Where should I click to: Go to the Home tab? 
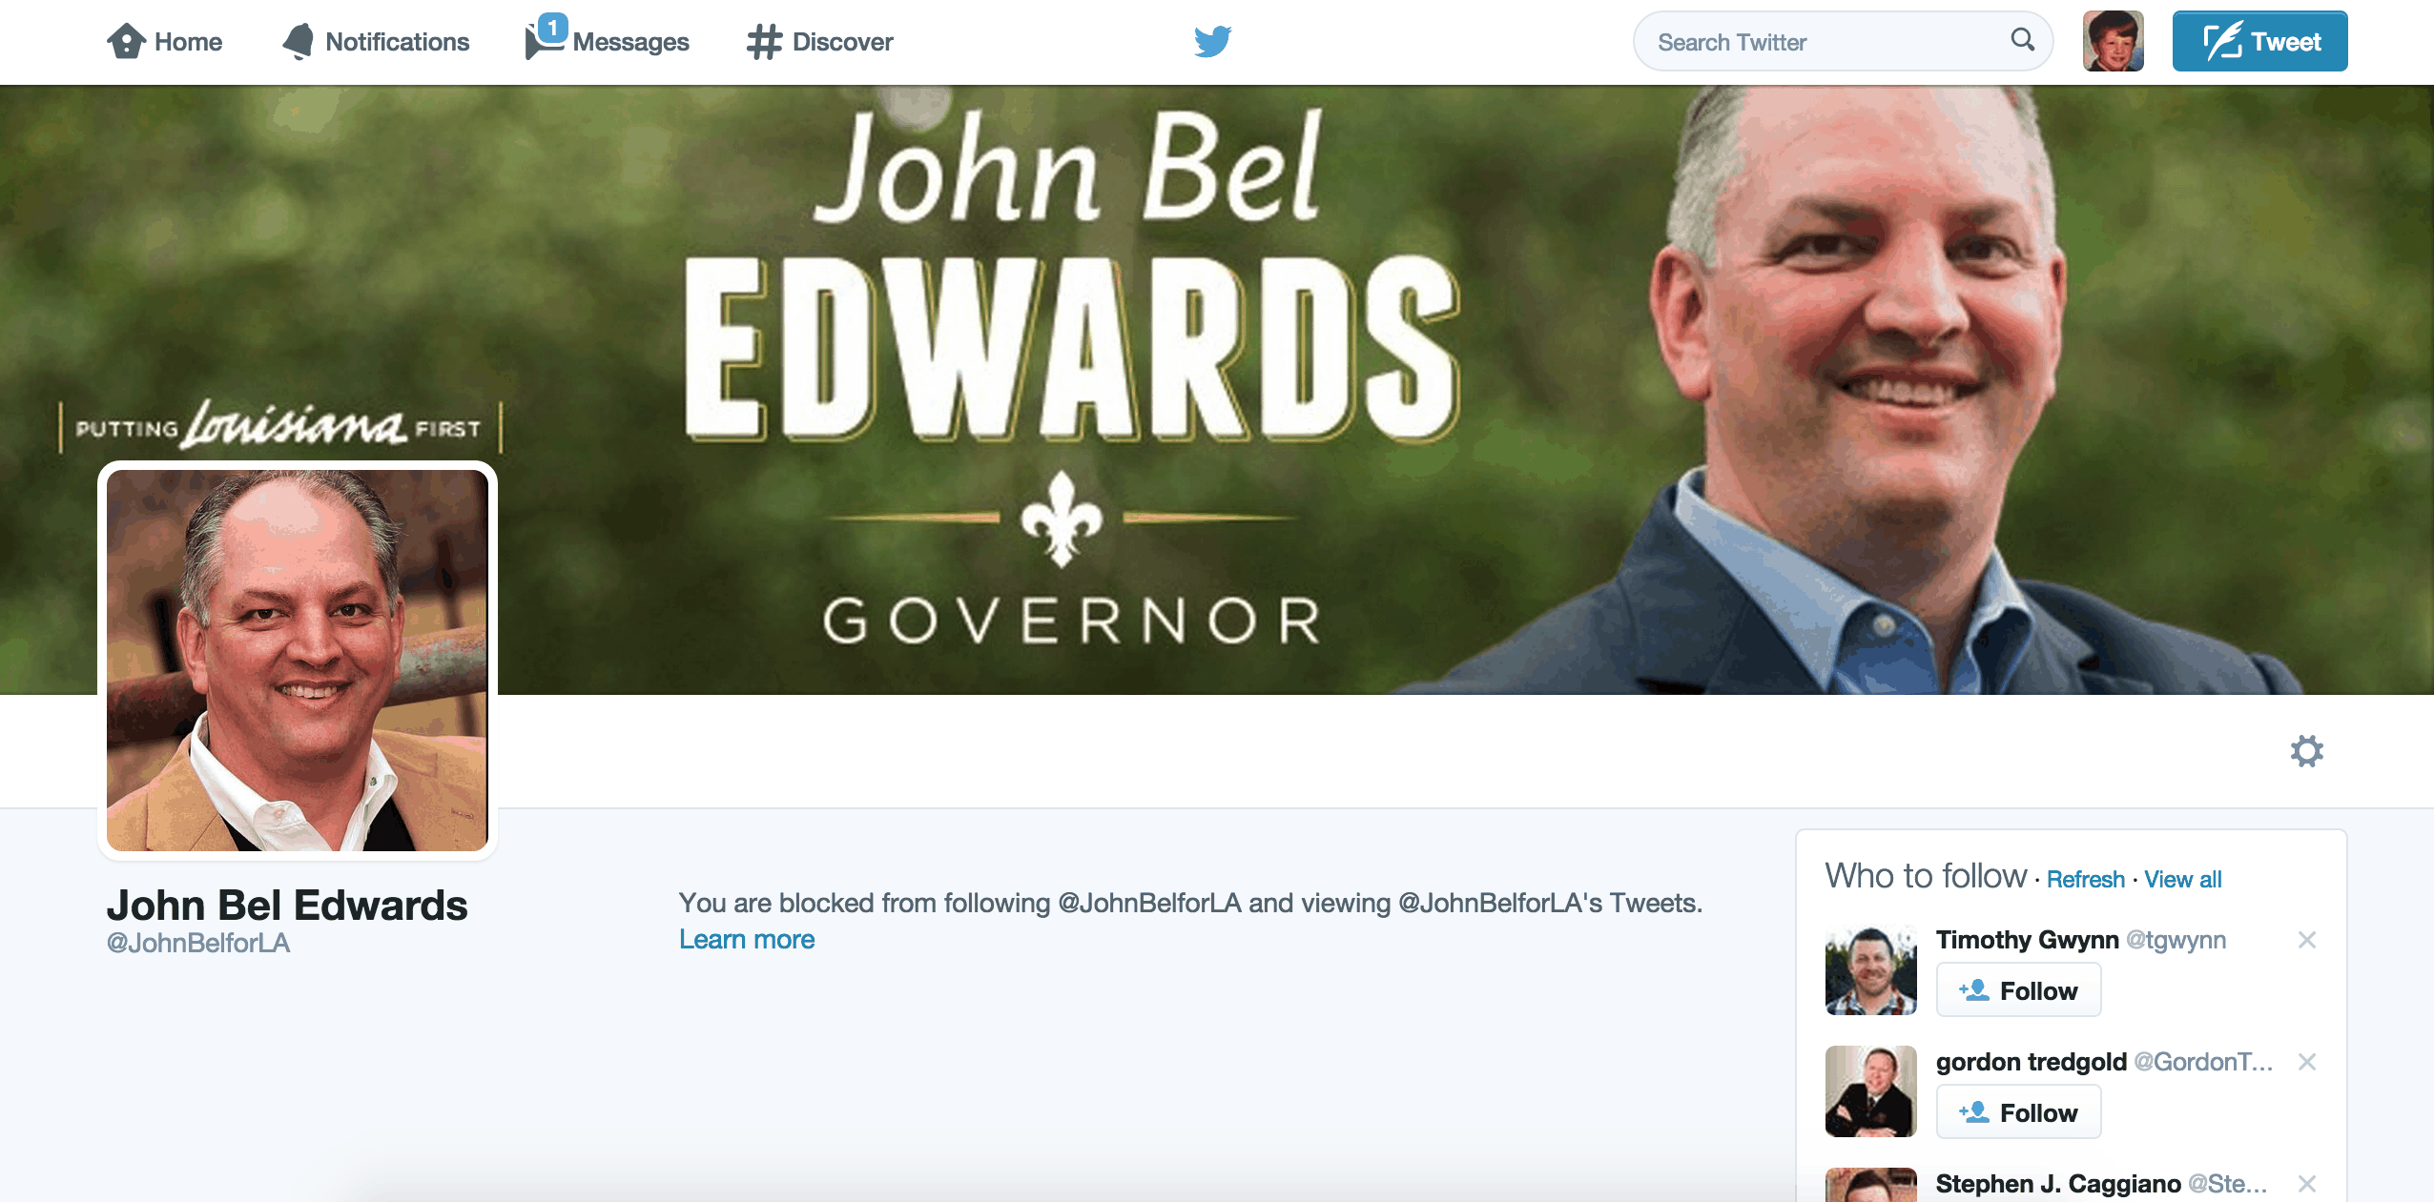pos(164,42)
